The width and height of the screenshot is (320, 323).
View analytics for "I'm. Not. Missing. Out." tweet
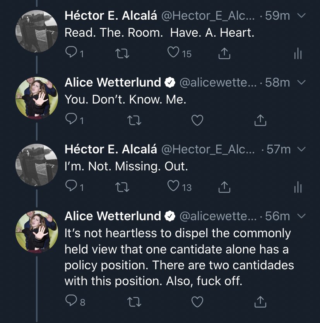(x=297, y=188)
